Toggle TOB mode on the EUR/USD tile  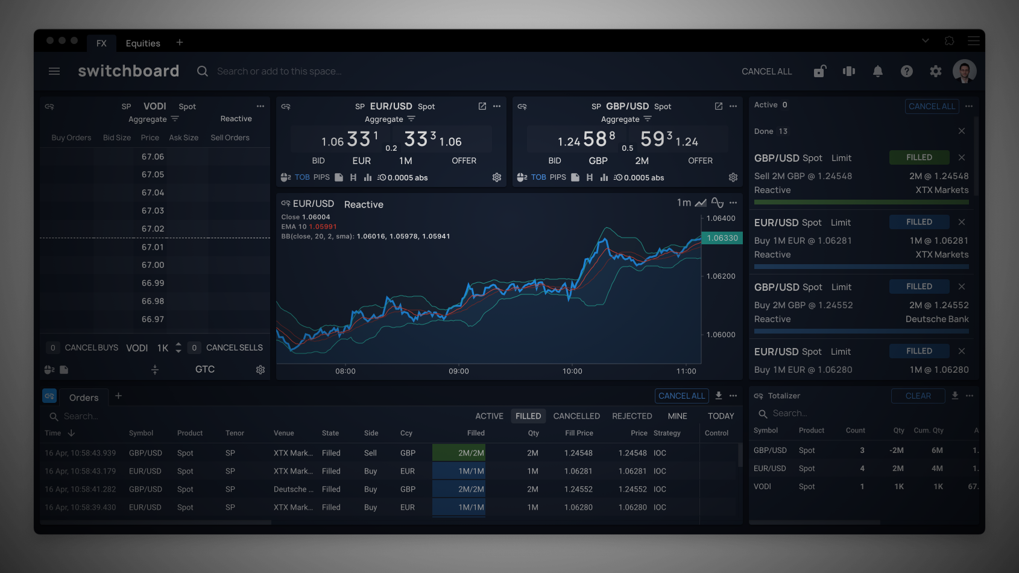pyautogui.click(x=302, y=177)
